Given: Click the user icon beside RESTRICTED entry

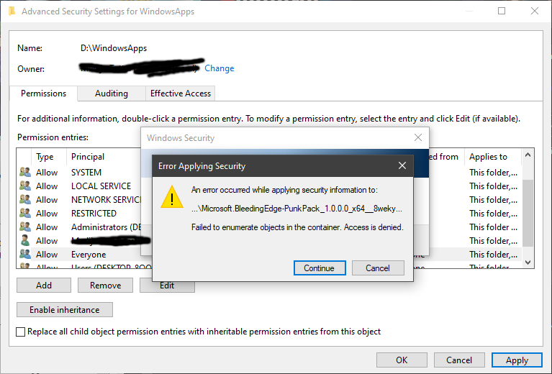Looking at the screenshot, I should [25, 214].
